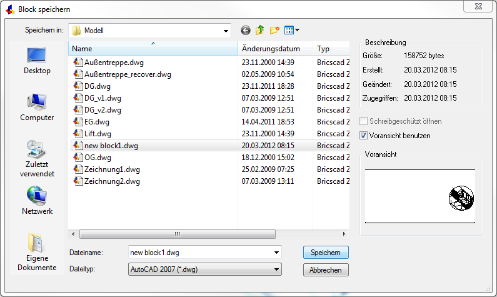Viewport: 497px width, 297px height.
Task: Click the Außentreppe.dwg file icon
Action: [78, 63]
